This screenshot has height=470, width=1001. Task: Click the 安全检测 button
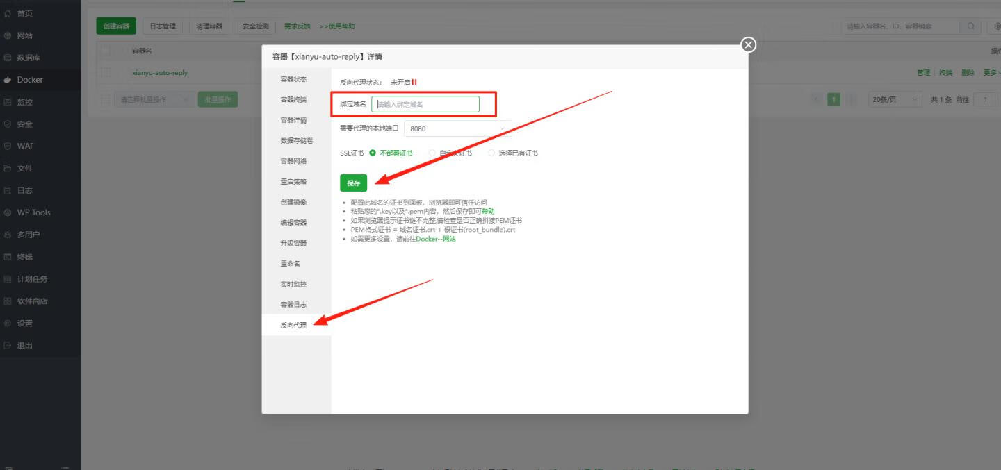(x=255, y=26)
